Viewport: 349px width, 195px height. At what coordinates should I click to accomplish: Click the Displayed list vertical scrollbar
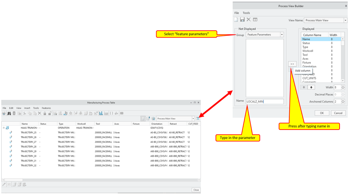click(x=343, y=60)
